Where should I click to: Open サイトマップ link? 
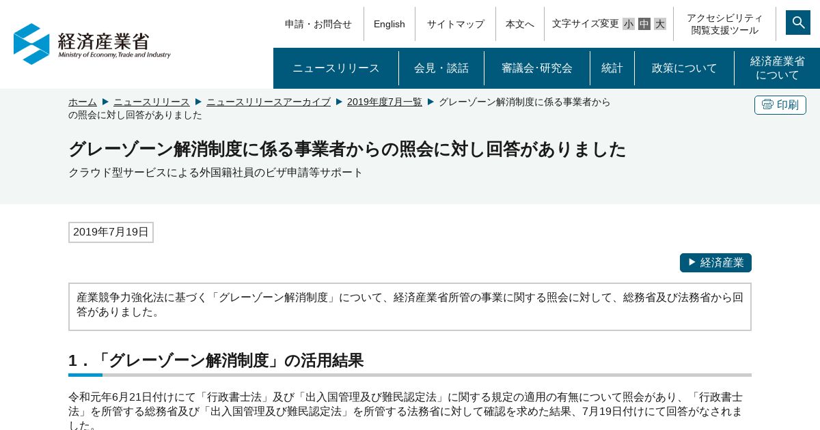[x=456, y=24]
